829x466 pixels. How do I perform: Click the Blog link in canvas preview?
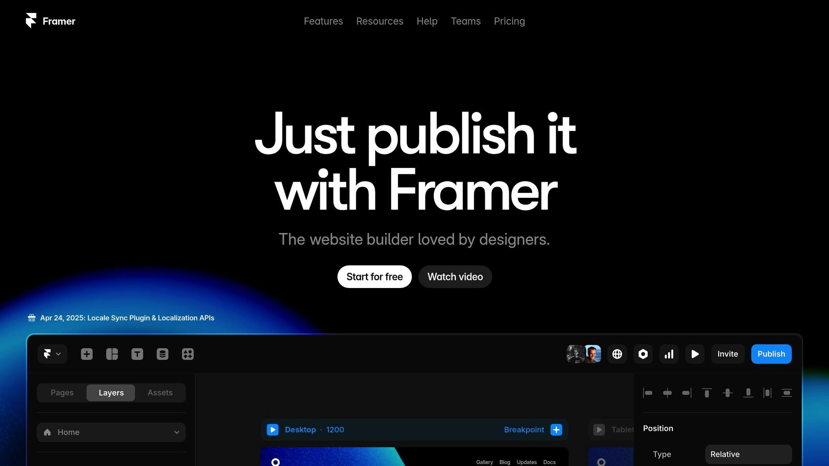tap(505, 462)
